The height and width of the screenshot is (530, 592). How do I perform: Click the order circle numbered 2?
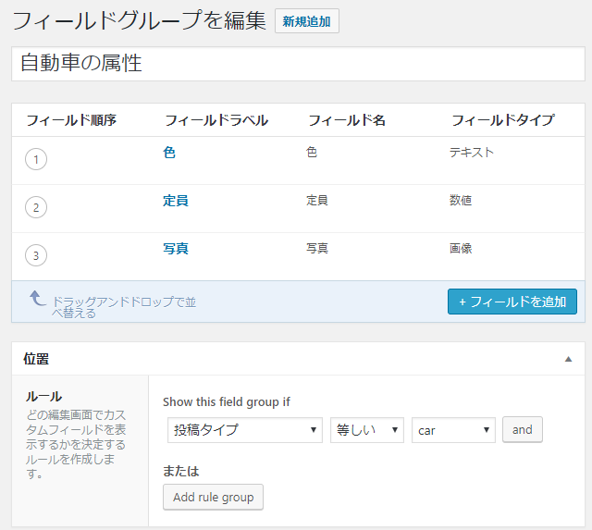(36, 207)
